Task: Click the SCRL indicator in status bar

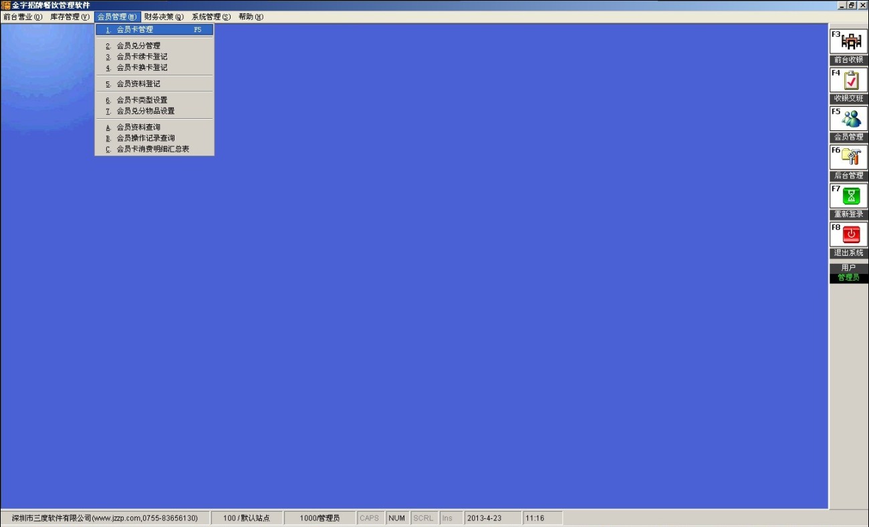Action: click(x=423, y=518)
